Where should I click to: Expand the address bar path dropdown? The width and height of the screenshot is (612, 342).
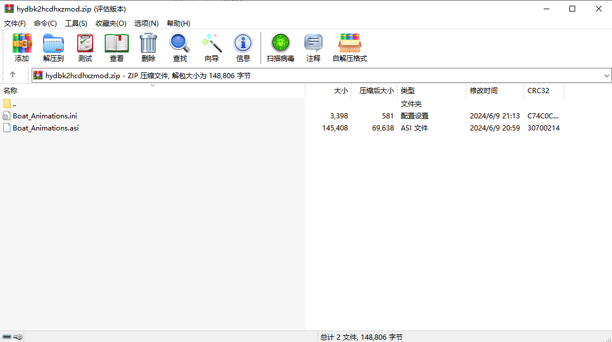[x=606, y=76]
